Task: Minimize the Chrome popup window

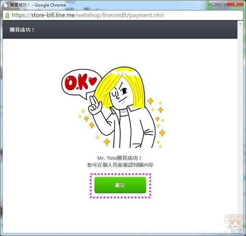Action: [x=213, y=4]
